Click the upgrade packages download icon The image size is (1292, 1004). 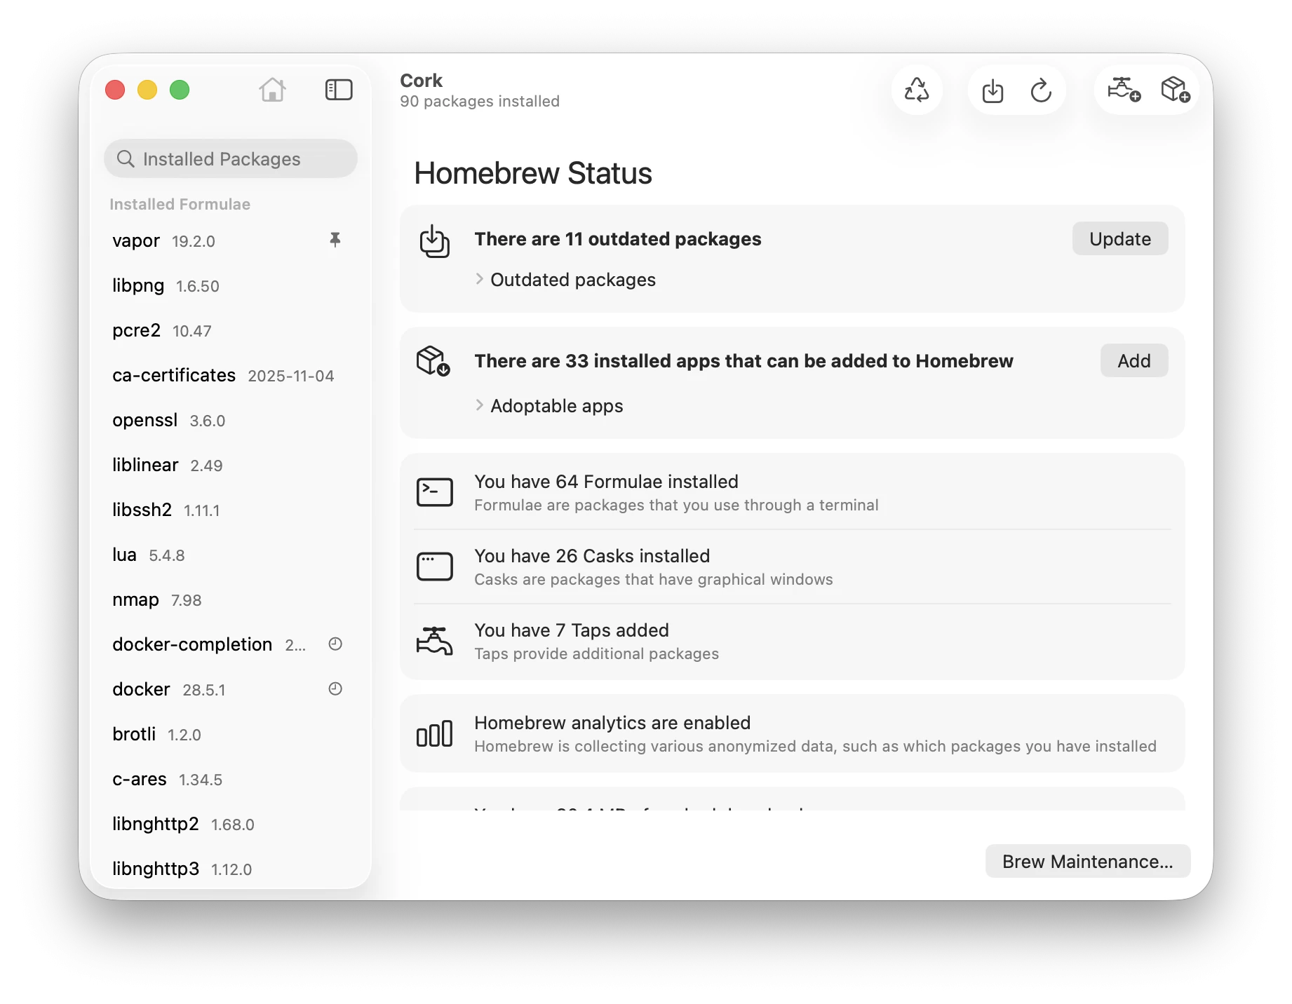(992, 90)
